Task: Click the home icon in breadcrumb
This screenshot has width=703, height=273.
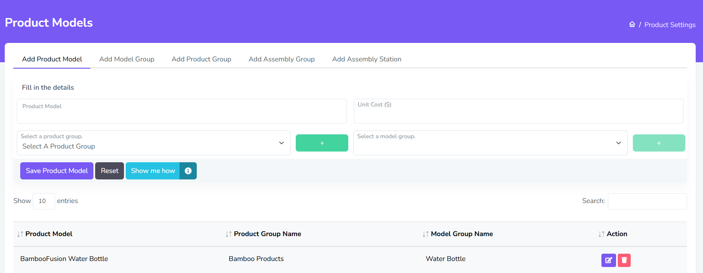Action: 632,24
